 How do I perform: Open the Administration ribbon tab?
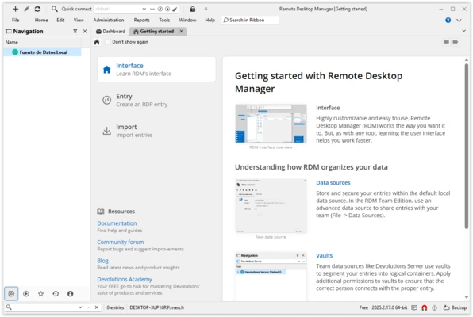click(109, 20)
